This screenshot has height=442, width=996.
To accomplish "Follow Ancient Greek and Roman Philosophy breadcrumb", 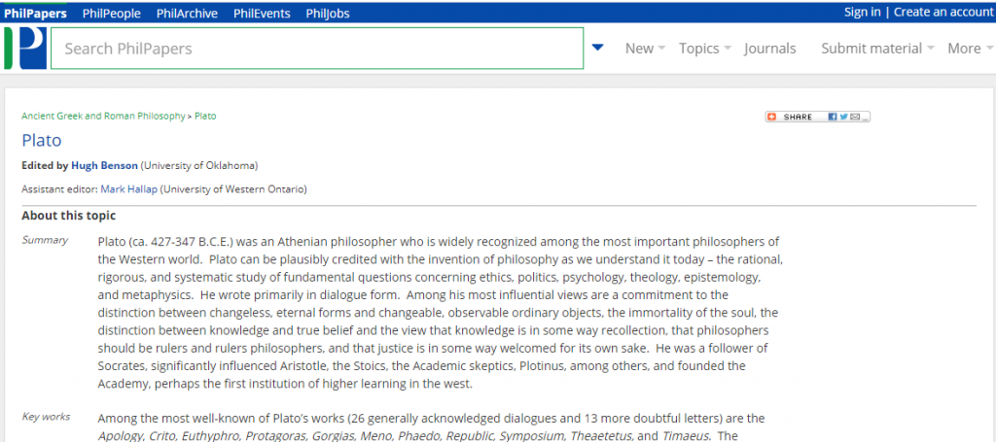I will click(x=103, y=116).
